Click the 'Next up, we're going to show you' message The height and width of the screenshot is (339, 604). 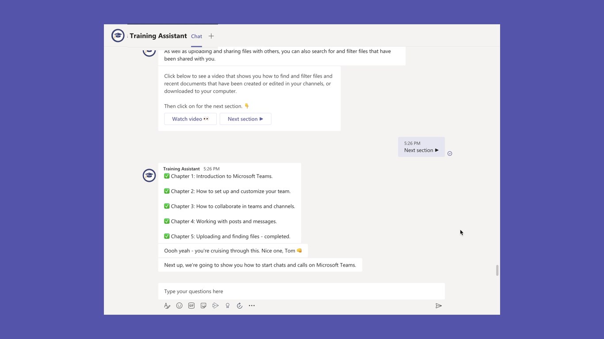click(260, 265)
